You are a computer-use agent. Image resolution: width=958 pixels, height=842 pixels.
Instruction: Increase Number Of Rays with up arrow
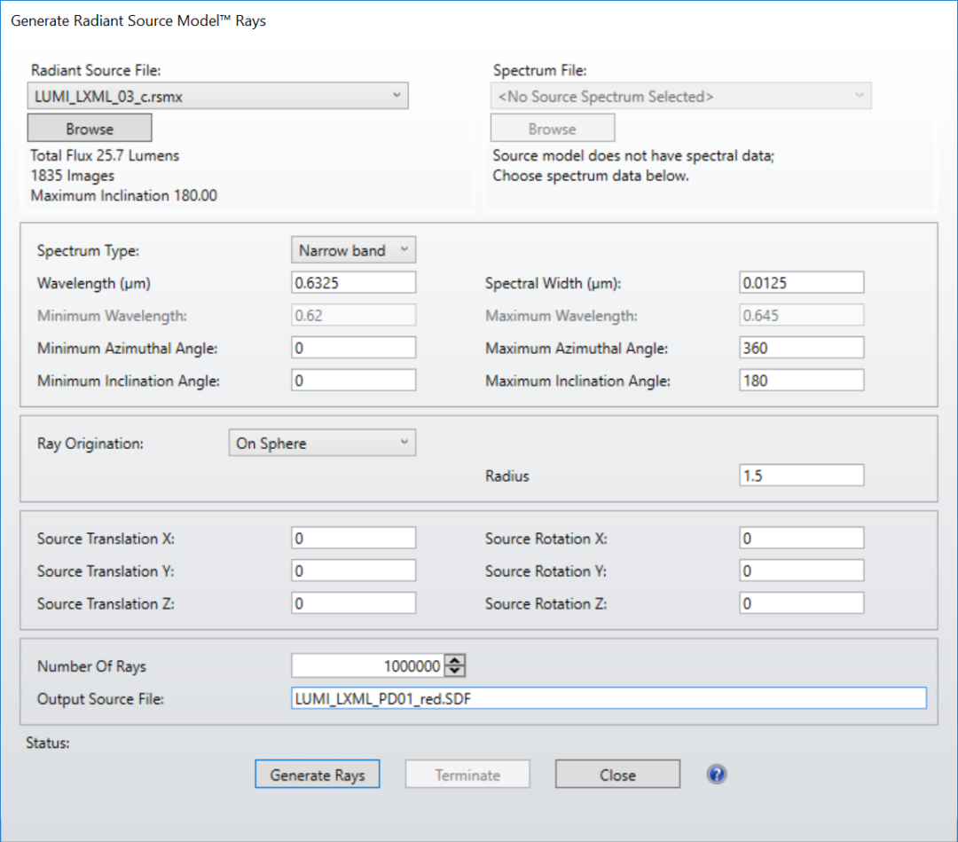coord(454,660)
